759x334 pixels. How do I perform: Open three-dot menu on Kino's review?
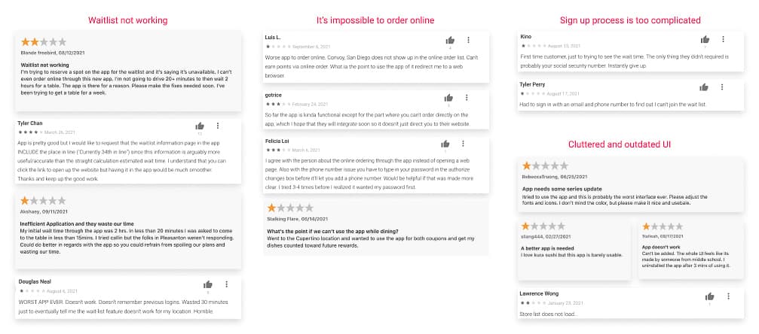coord(723,39)
